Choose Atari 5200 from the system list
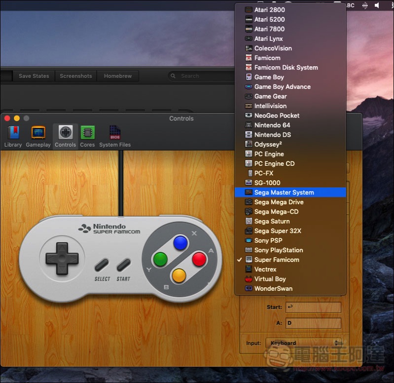Screen dimensions: 394x383 (x=290, y=19)
